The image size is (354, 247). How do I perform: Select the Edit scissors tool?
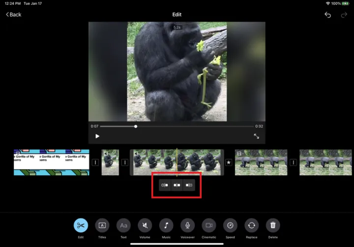pyautogui.click(x=81, y=225)
